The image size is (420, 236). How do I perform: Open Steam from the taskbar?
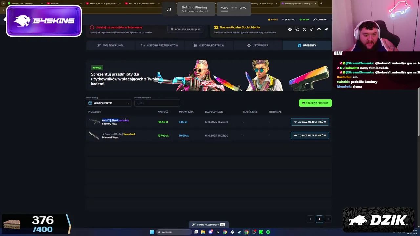click(239, 232)
